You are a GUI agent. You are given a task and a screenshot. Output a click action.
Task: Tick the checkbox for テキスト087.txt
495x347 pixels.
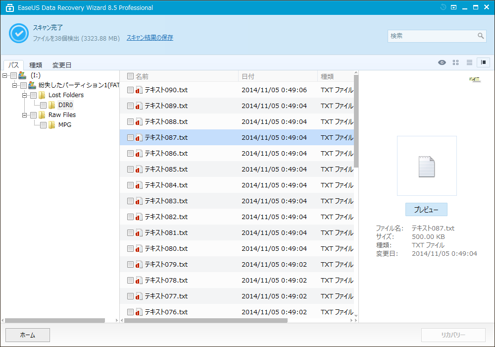130,137
